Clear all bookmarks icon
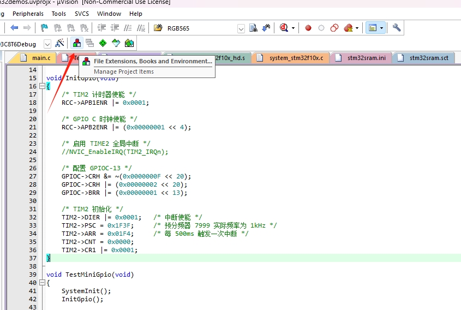 [x=84, y=28]
